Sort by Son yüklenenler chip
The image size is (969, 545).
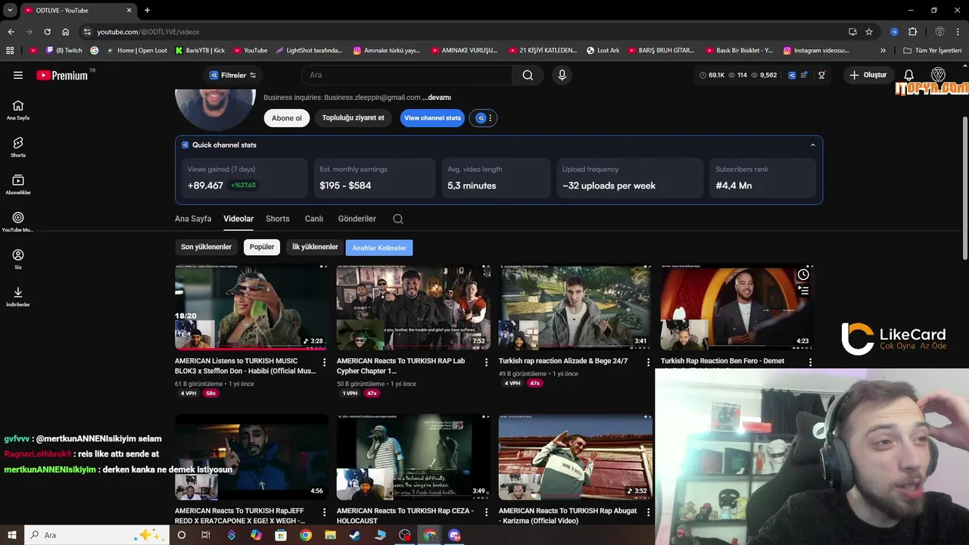point(206,247)
